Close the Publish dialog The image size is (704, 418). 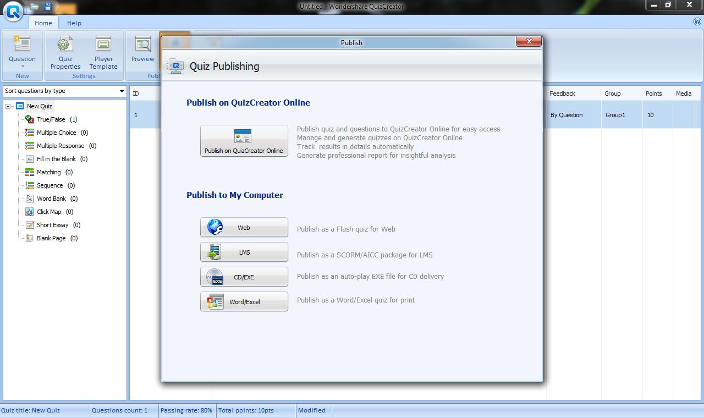pos(529,42)
